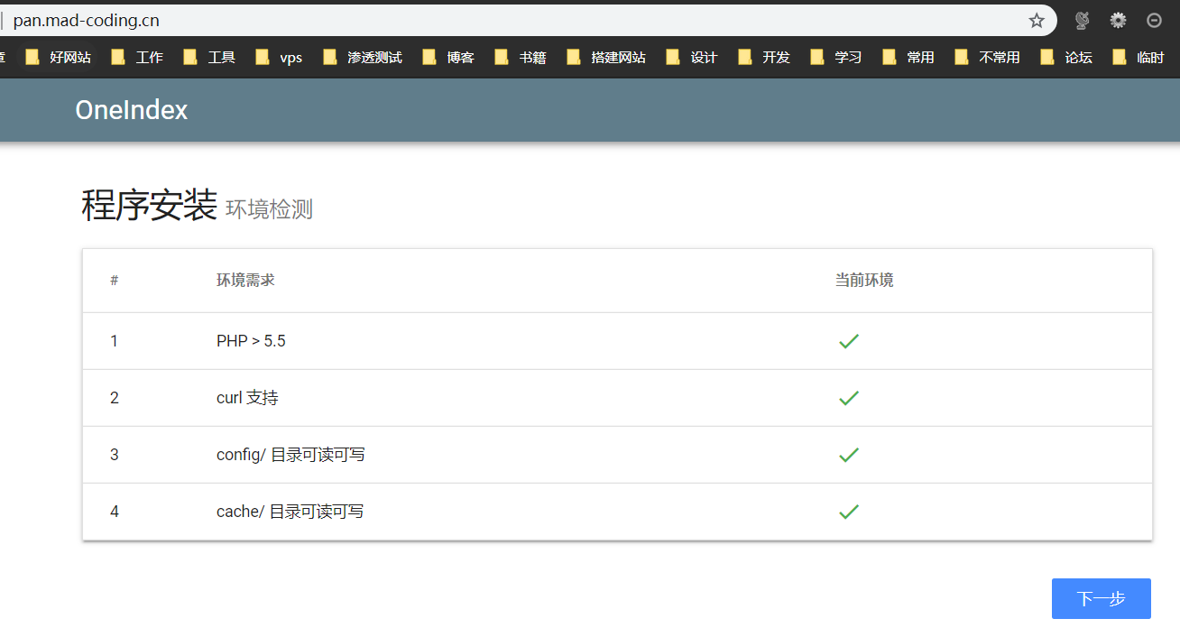Click the gear extension icon in toolbar

point(1118,21)
